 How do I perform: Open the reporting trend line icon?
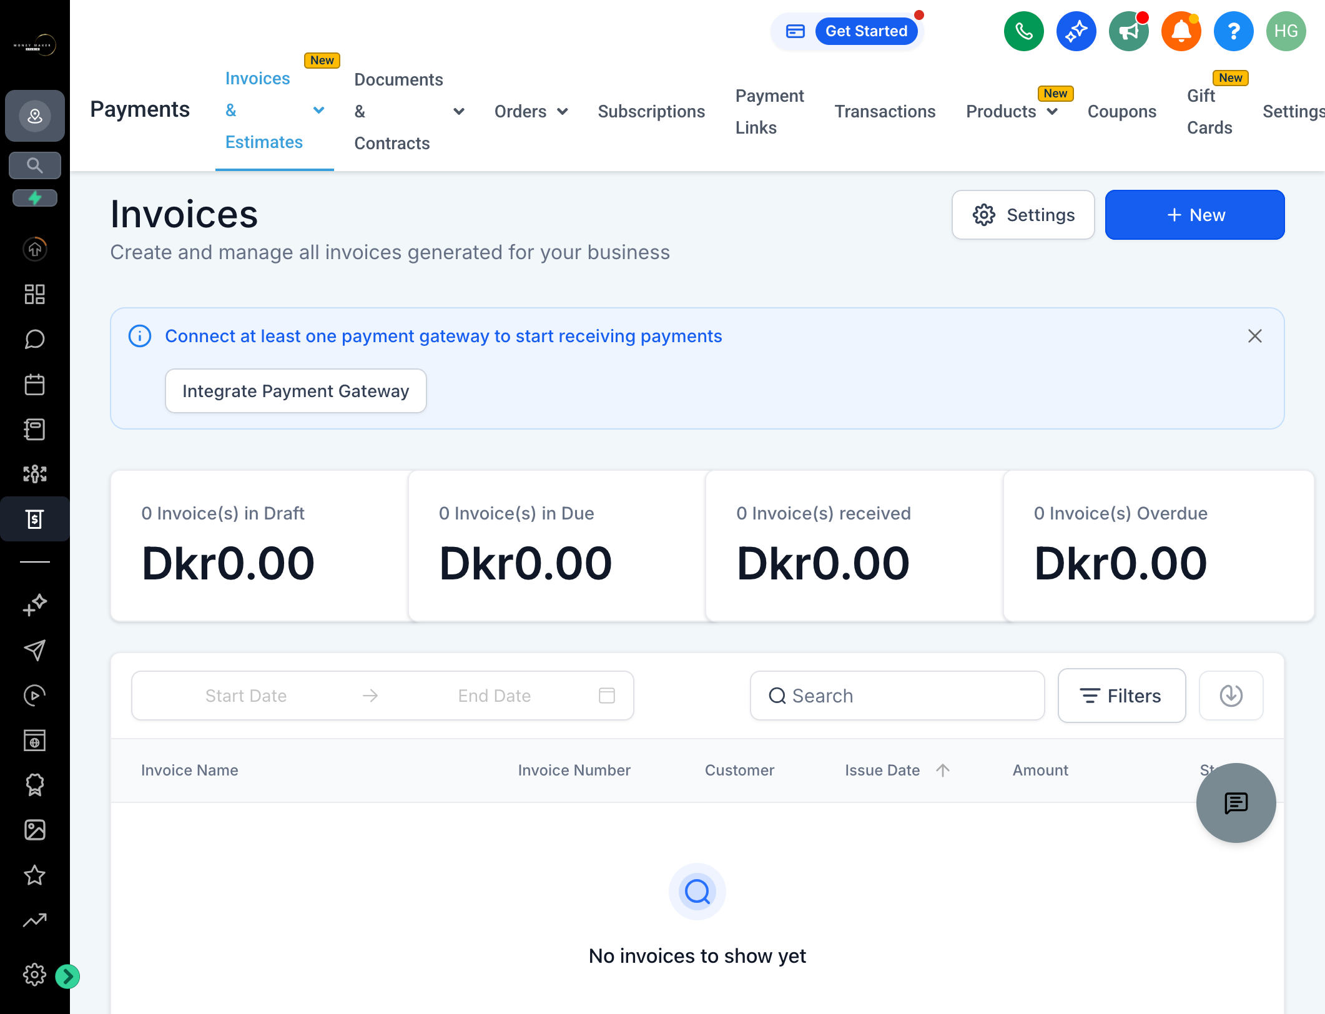click(35, 920)
